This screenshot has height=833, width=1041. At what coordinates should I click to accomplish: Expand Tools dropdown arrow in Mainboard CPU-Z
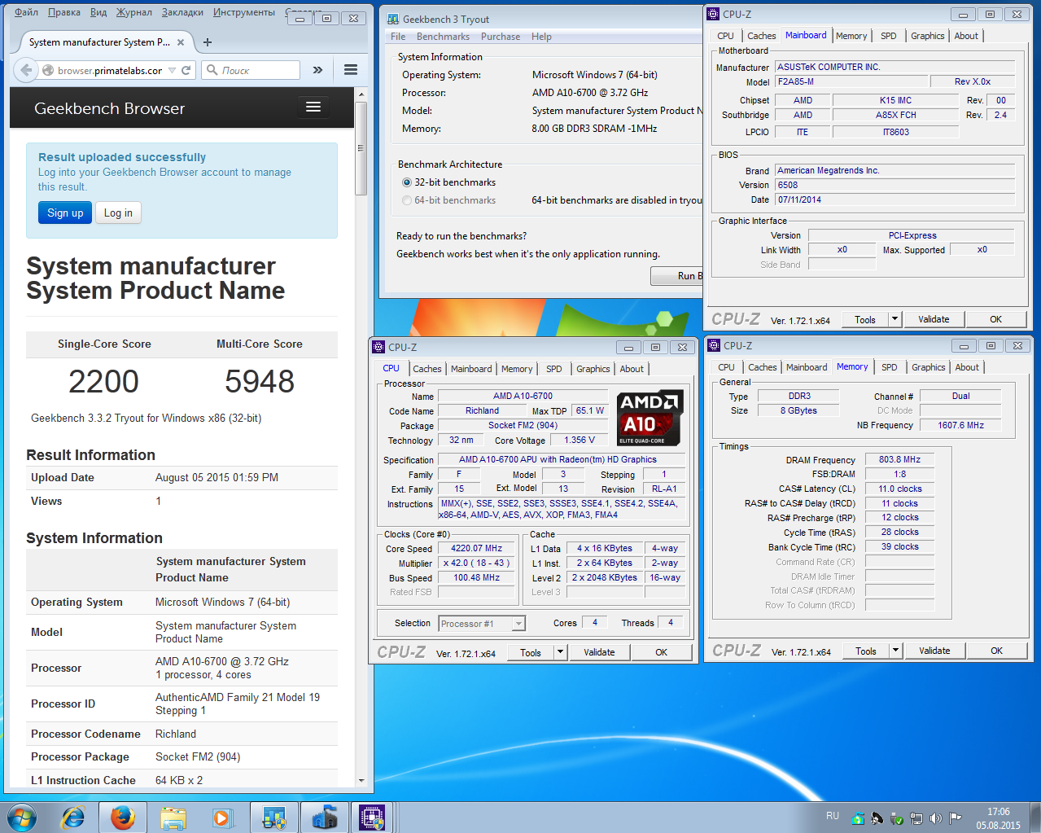click(894, 319)
